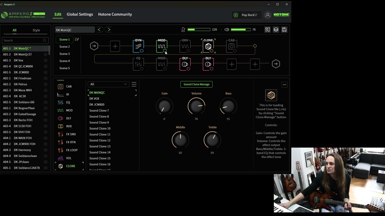Select the active MOD block in top chain

click(x=162, y=46)
